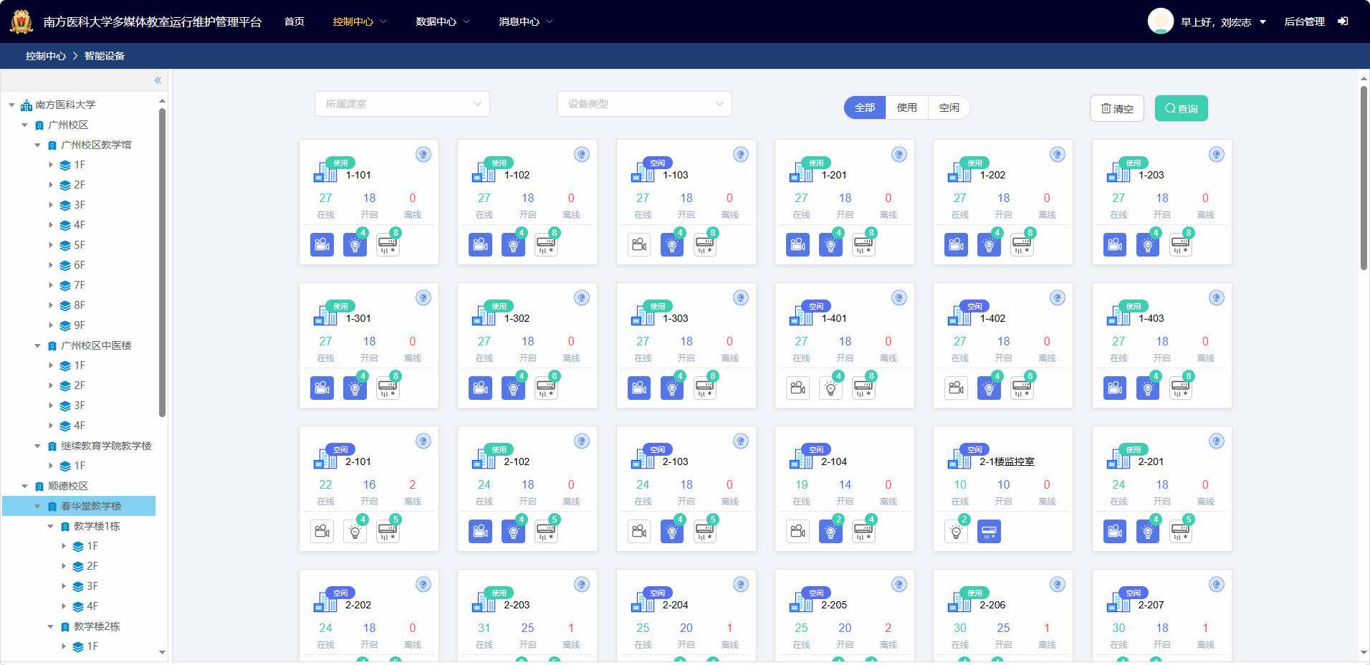Select the 空闲 filter option
The height and width of the screenshot is (665, 1370).
(949, 107)
